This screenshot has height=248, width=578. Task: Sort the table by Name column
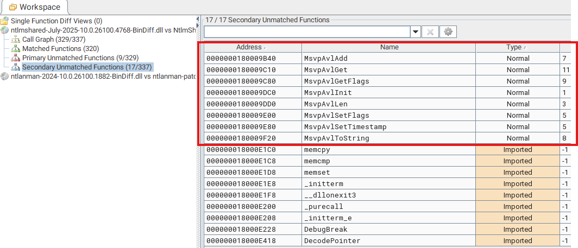click(x=389, y=47)
